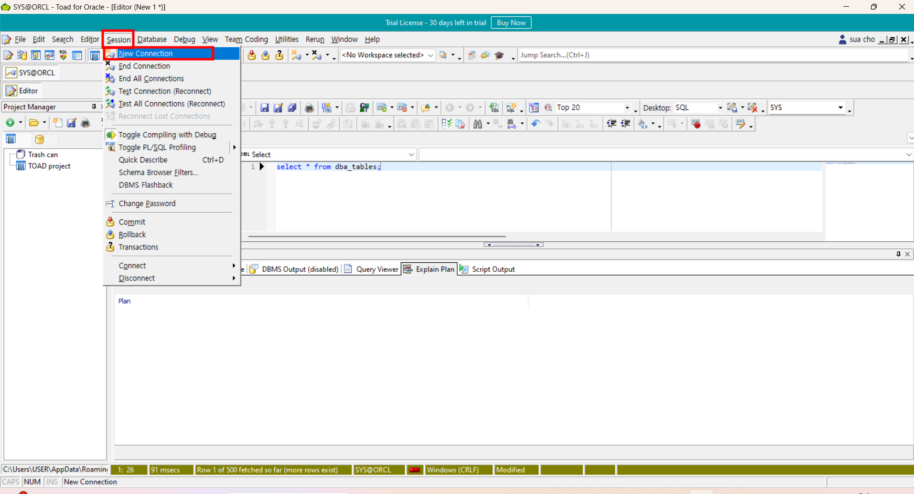
Task: Click the graduation cap icon in toolbar
Action: click(x=499, y=55)
